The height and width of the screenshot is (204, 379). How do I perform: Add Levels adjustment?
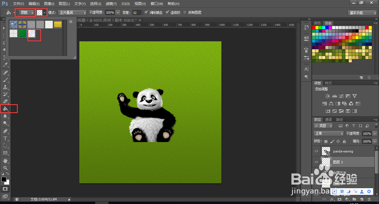pyautogui.click(x=334, y=96)
